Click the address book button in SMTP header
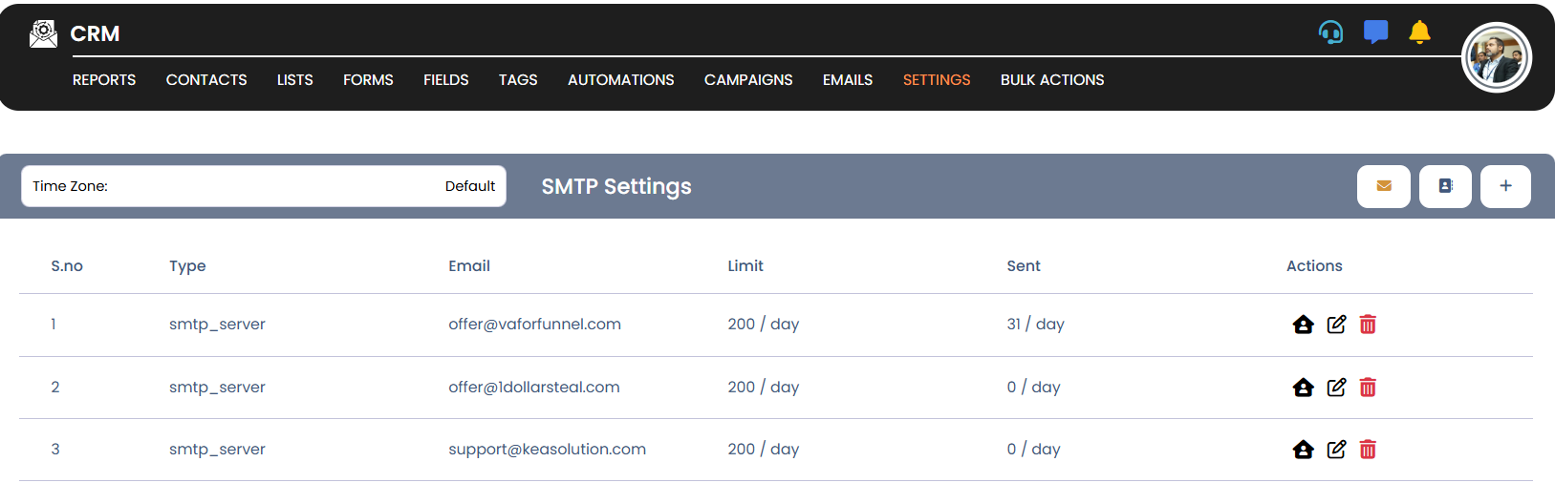This screenshot has height=483, width=1555. click(x=1445, y=186)
